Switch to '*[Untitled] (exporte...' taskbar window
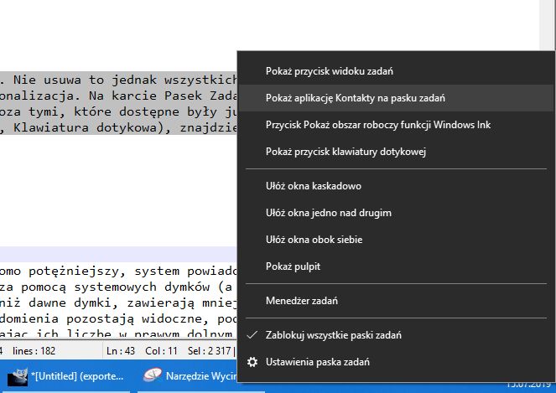 (65, 376)
